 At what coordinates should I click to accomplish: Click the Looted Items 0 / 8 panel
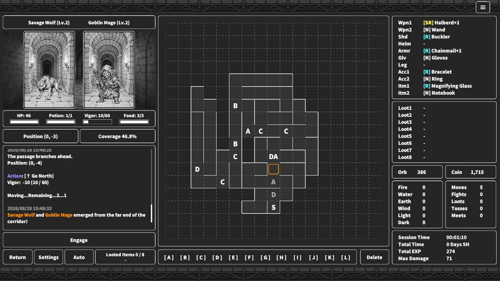coord(125,257)
